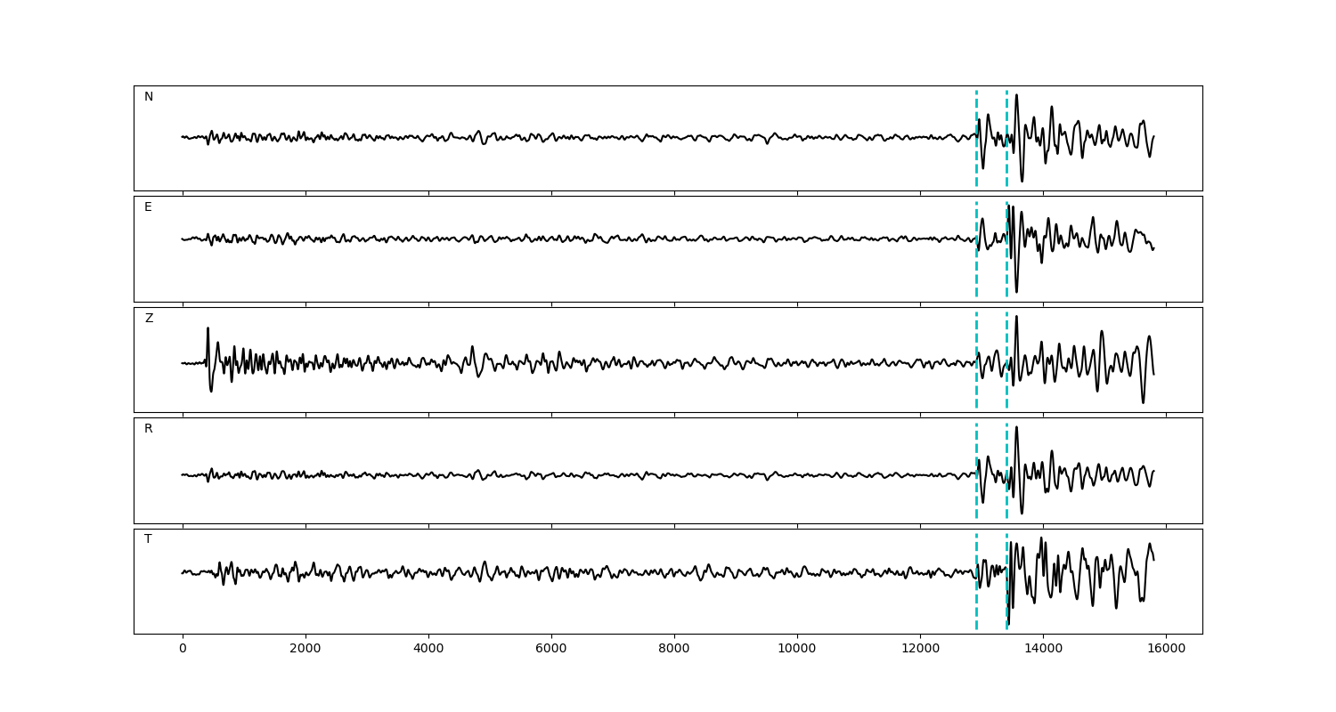Screen dimensions: 1336x712
Task: Click the 14000 x-axis tick label
Action: pos(1043,650)
